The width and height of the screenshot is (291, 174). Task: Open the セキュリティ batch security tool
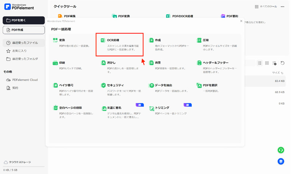click(121, 90)
